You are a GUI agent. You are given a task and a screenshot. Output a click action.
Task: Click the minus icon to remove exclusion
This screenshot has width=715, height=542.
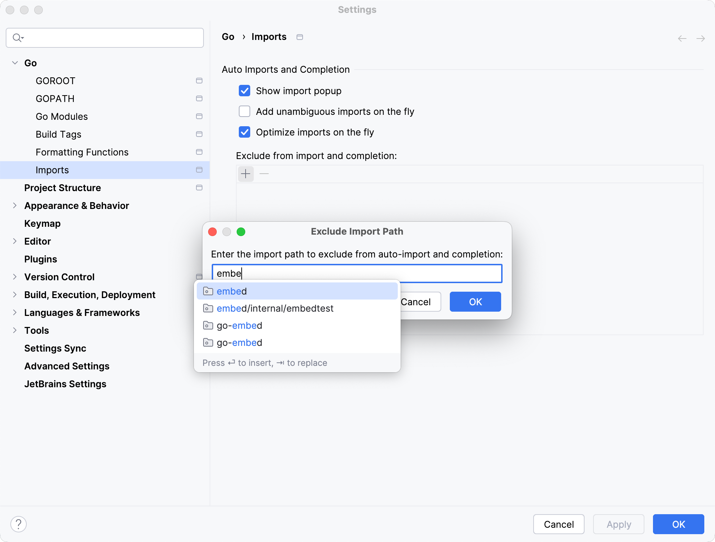(264, 174)
